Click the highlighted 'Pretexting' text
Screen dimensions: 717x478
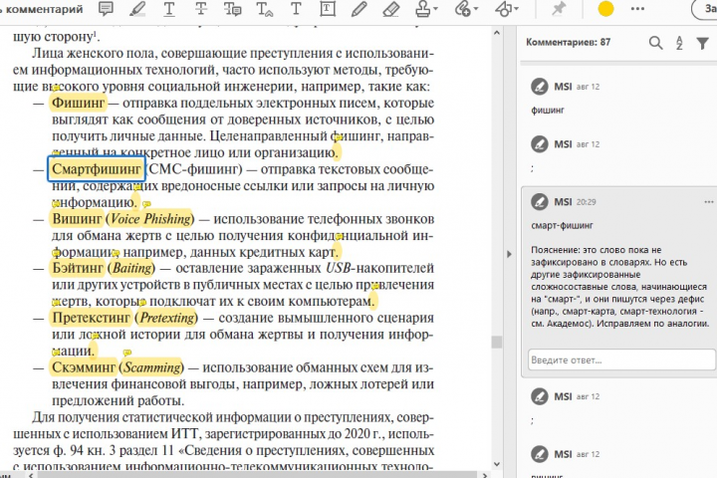click(167, 318)
